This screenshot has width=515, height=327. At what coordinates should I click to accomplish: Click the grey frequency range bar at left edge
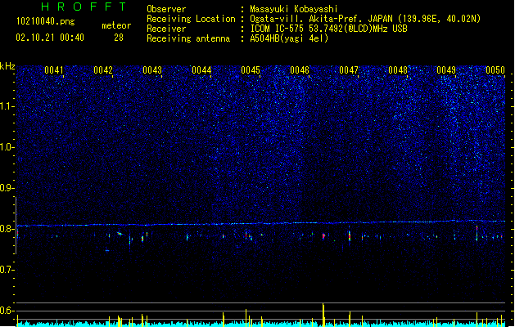(x=16, y=226)
